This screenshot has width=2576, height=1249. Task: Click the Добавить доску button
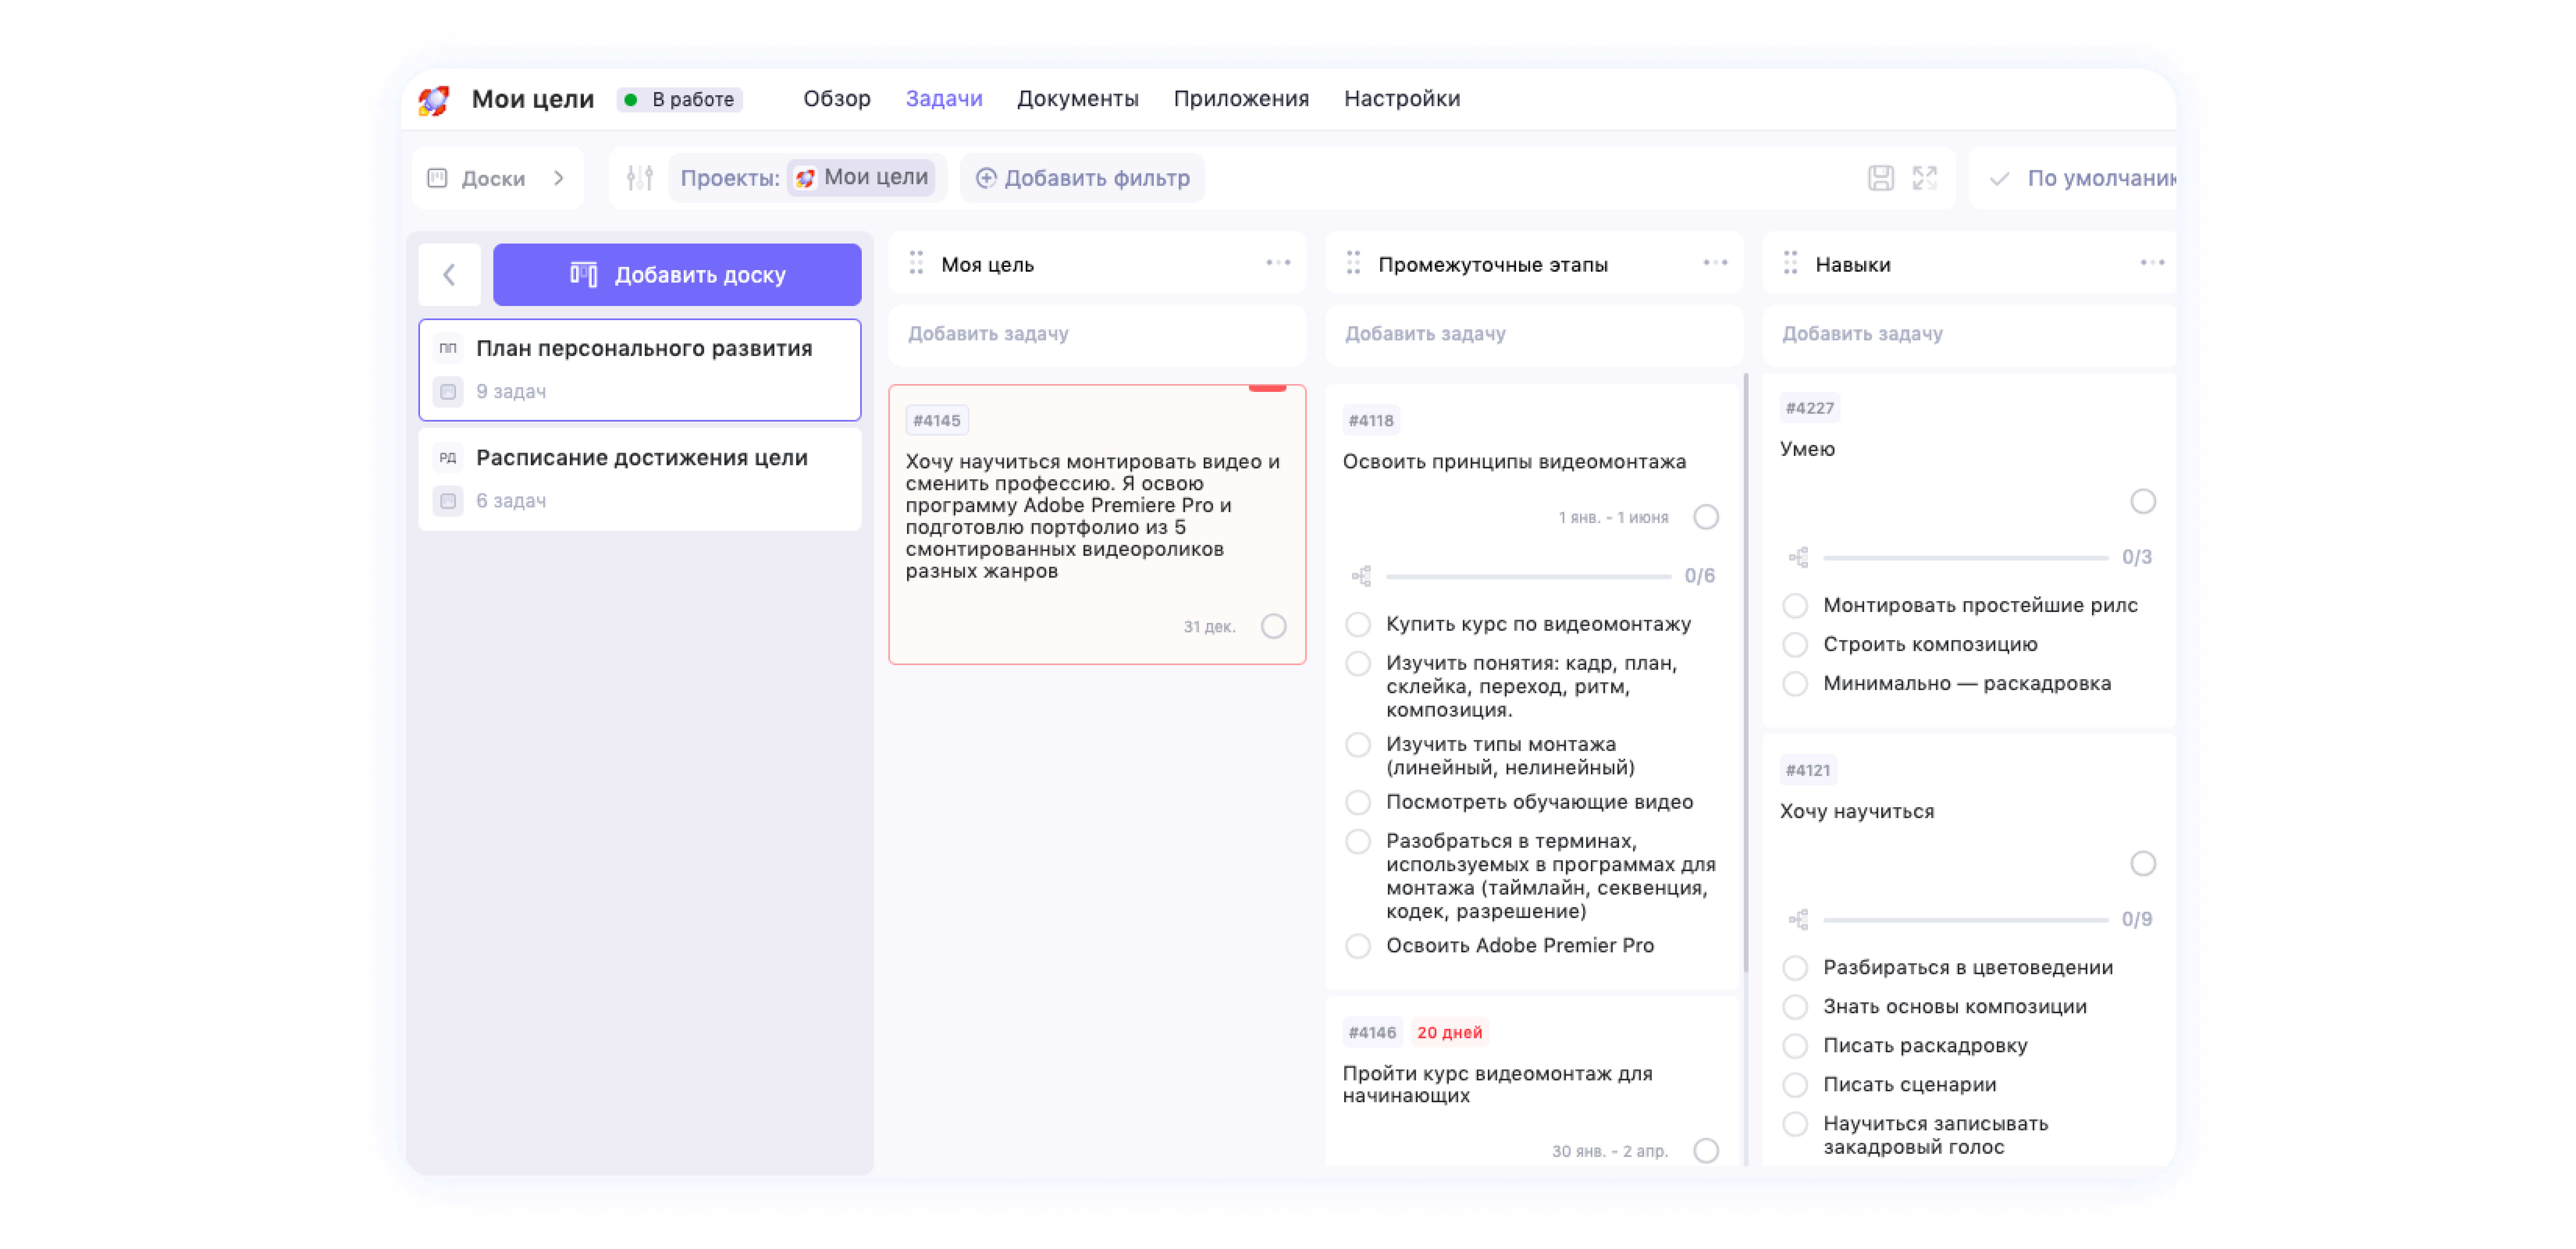point(676,274)
